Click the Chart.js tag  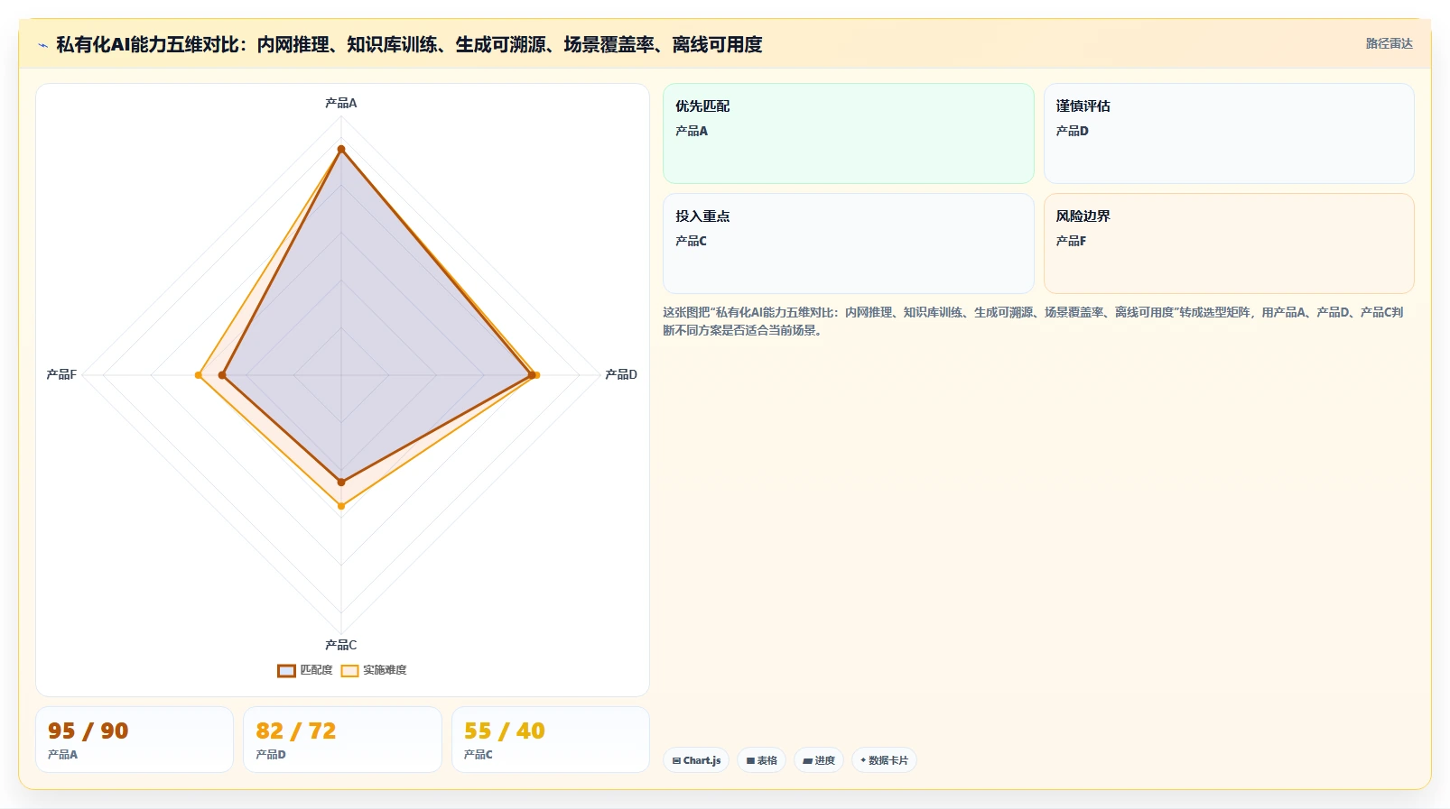[696, 760]
